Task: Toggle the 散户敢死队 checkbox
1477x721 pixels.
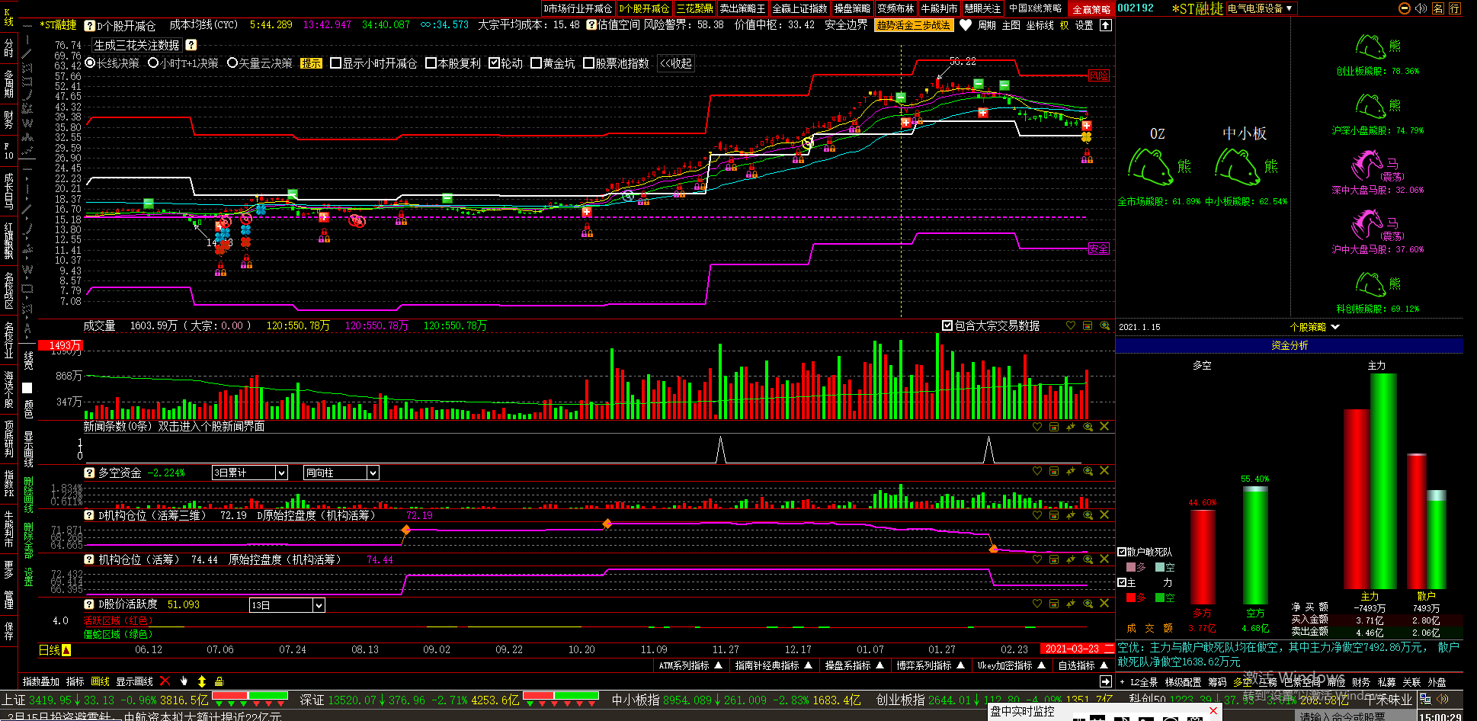Action: pos(1122,552)
